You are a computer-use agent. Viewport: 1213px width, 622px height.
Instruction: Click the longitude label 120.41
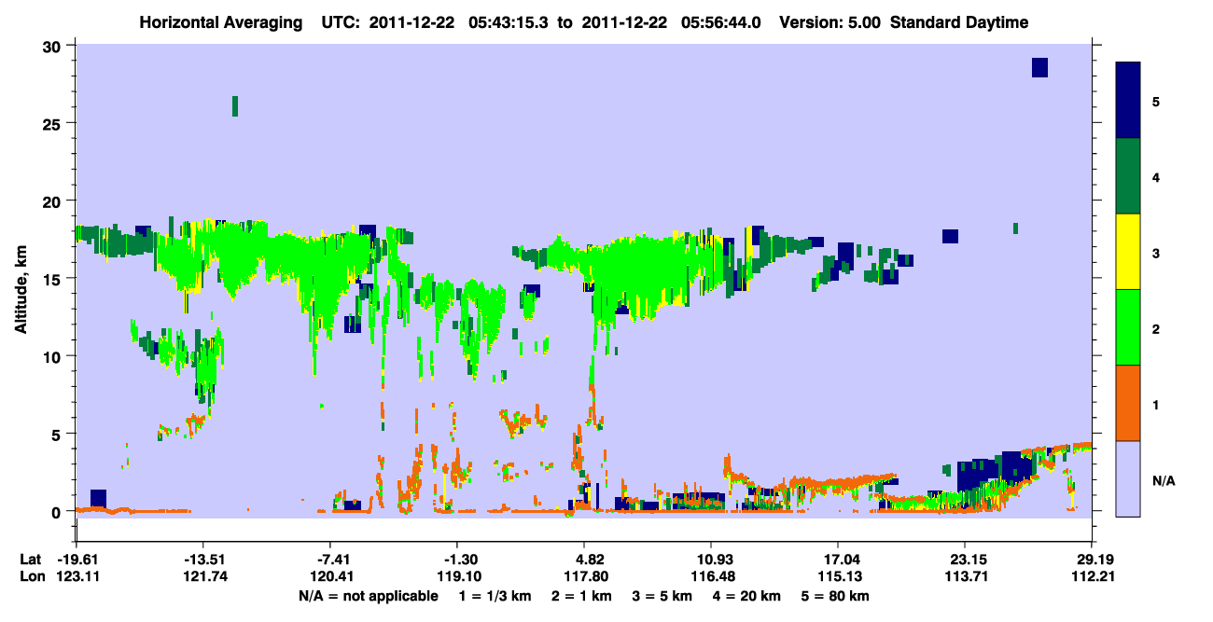[330, 576]
